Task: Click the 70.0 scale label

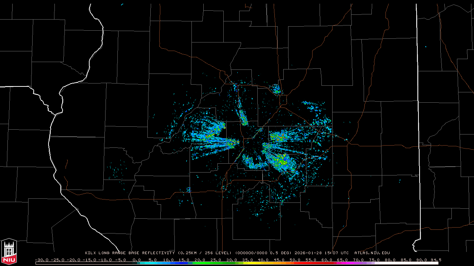Action: (358, 260)
